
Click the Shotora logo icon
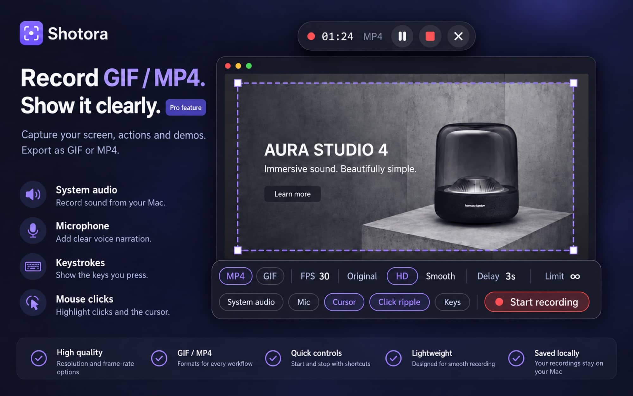31,33
